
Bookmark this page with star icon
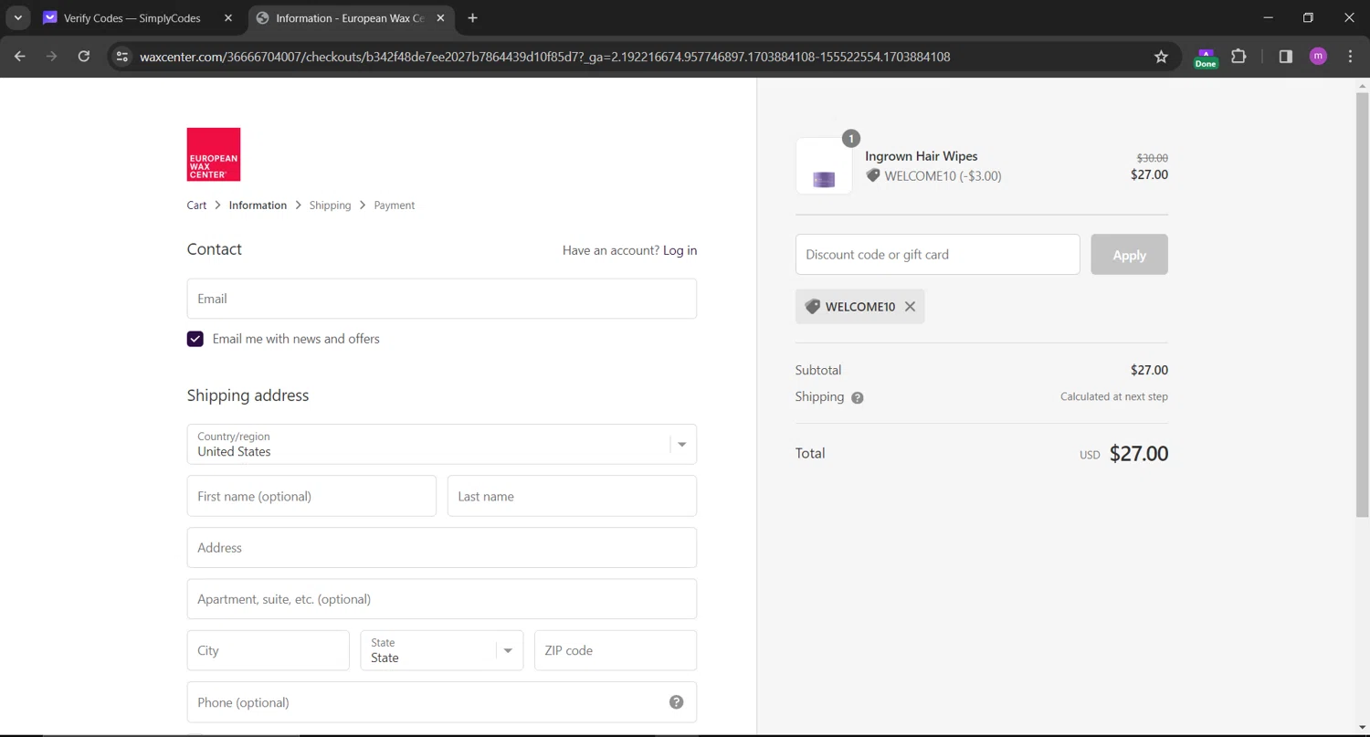(x=1161, y=57)
